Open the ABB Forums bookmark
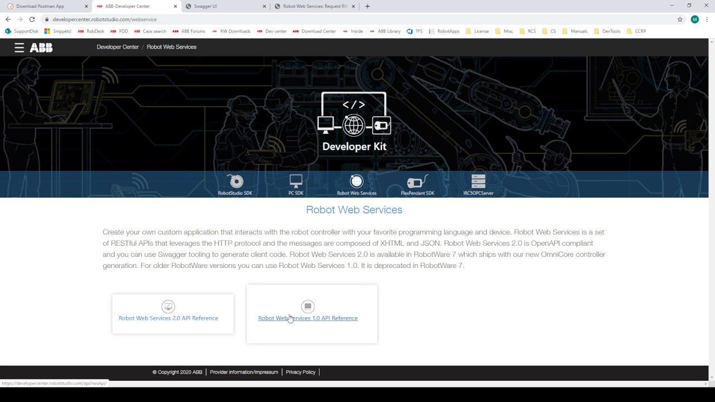The image size is (715, 402). 189,31
